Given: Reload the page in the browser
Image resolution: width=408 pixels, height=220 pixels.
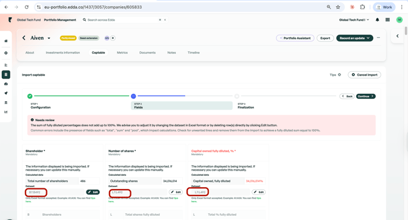Looking at the screenshot, I should pyautogui.click(x=27, y=7).
